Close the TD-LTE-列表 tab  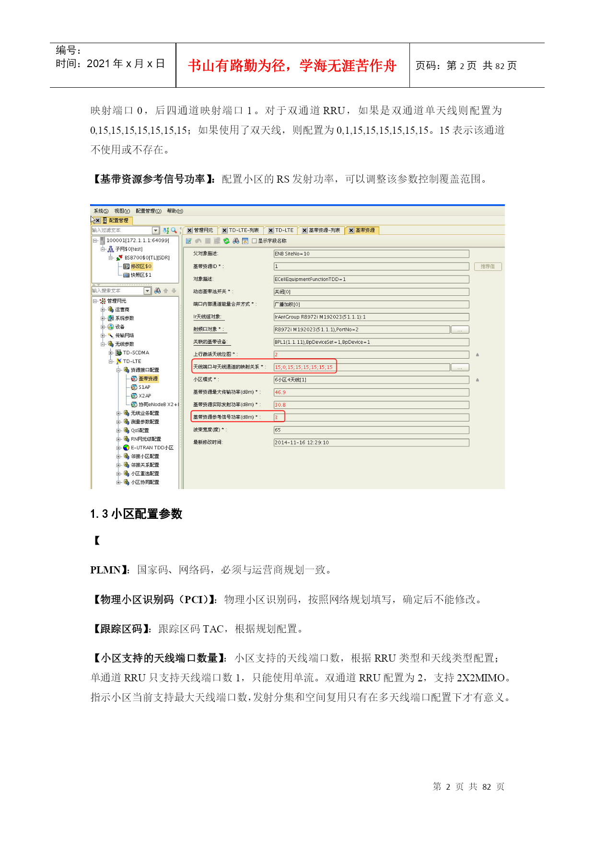tap(224, 231)
